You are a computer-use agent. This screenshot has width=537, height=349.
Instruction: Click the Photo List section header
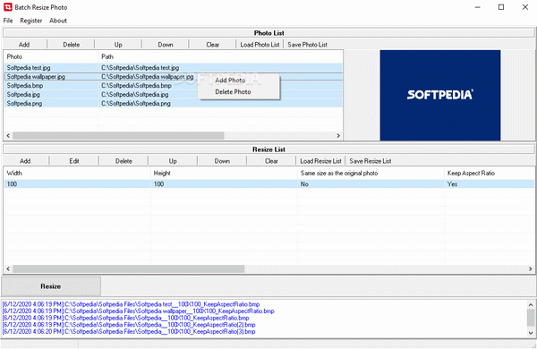[x=268, y=33]
